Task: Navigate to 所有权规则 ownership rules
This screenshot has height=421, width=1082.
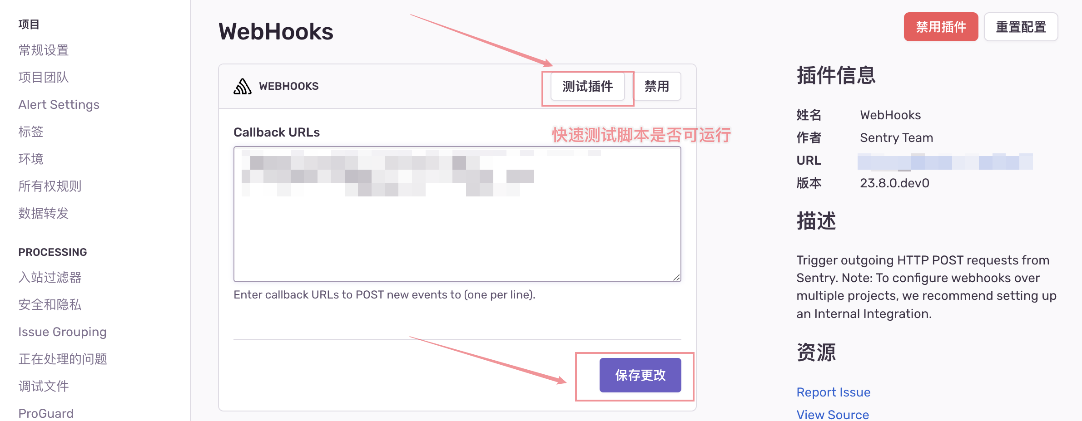Action: (x=50, y=186)
